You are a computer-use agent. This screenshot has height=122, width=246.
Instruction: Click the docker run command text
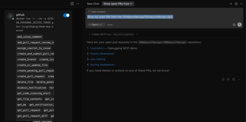point(35,25)
